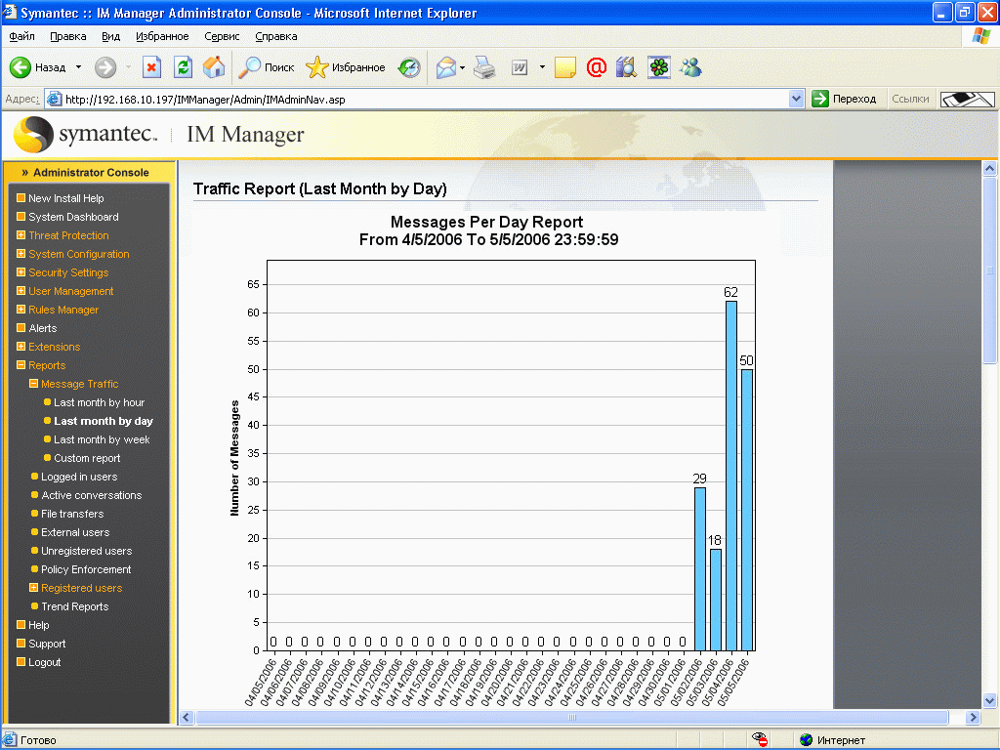Open the address bar dropdown arrow
The image size is (1000, 750).
pyautogui.click(x=796, y=99)
